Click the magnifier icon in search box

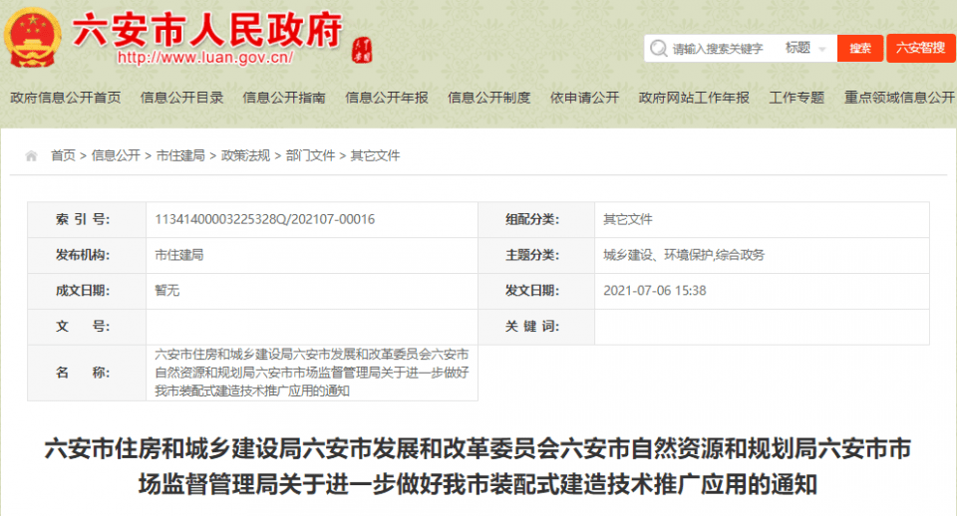658,48
